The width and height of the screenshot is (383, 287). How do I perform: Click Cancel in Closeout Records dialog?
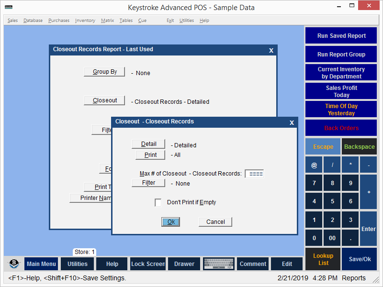coord(215,222)
